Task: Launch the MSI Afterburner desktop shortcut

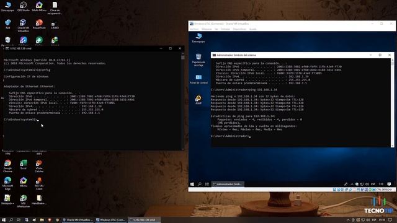Action: click(24, 201)
